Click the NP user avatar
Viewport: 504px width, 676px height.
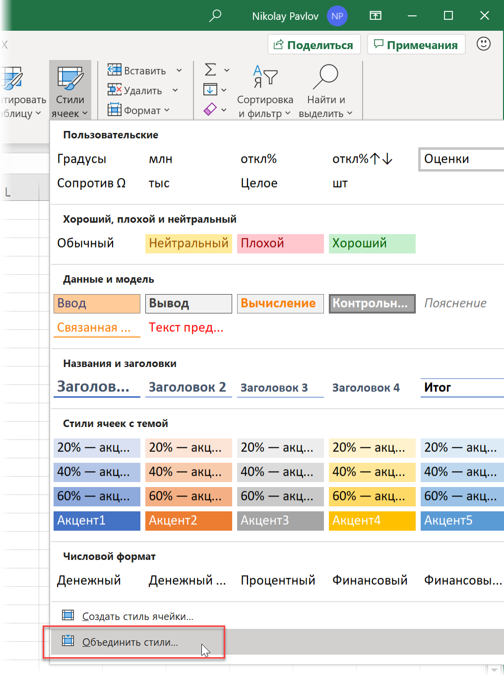pos(337,16)
